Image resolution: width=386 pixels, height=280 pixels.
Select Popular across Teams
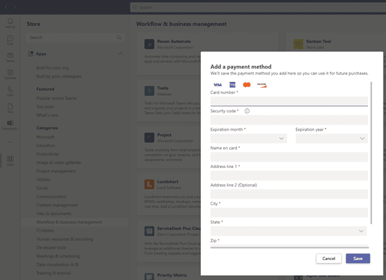(x=56, y=98)
